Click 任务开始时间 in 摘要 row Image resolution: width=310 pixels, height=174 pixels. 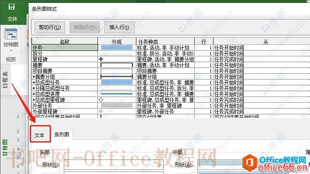229,65
